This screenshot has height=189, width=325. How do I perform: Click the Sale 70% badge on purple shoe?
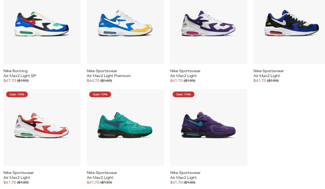(183, 94)
